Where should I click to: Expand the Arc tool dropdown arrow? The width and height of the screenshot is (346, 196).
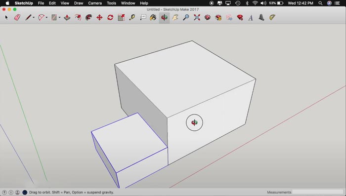coord(46,17)
